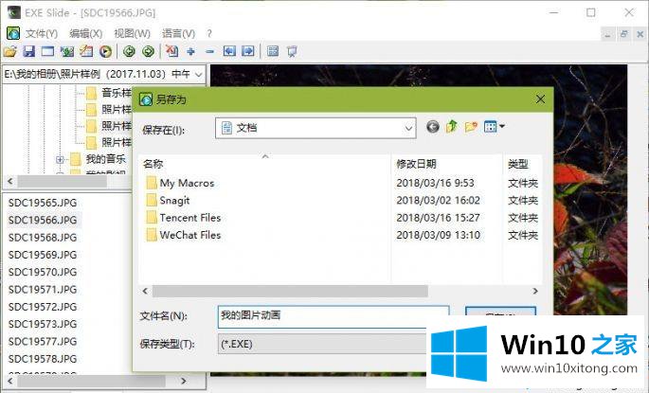Select Snagit folder in file list

174,200
